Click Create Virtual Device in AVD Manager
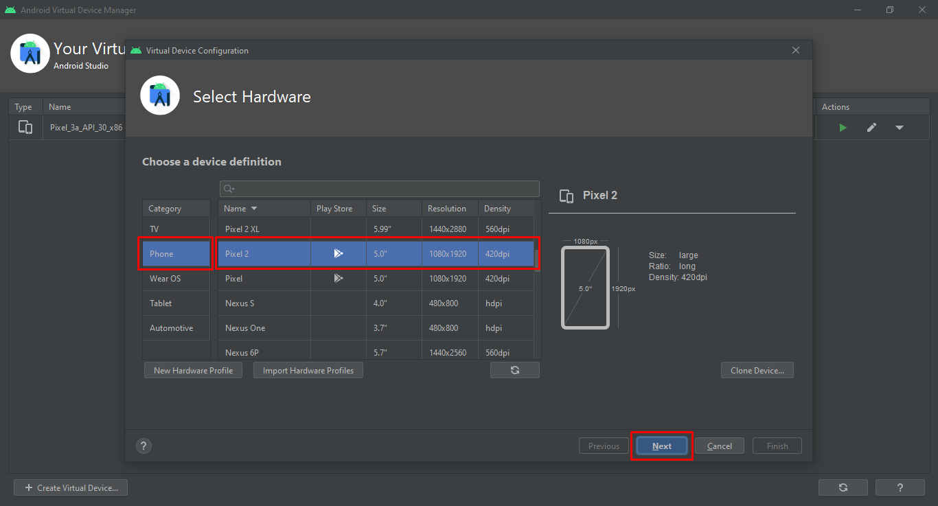 pos(71,487)
